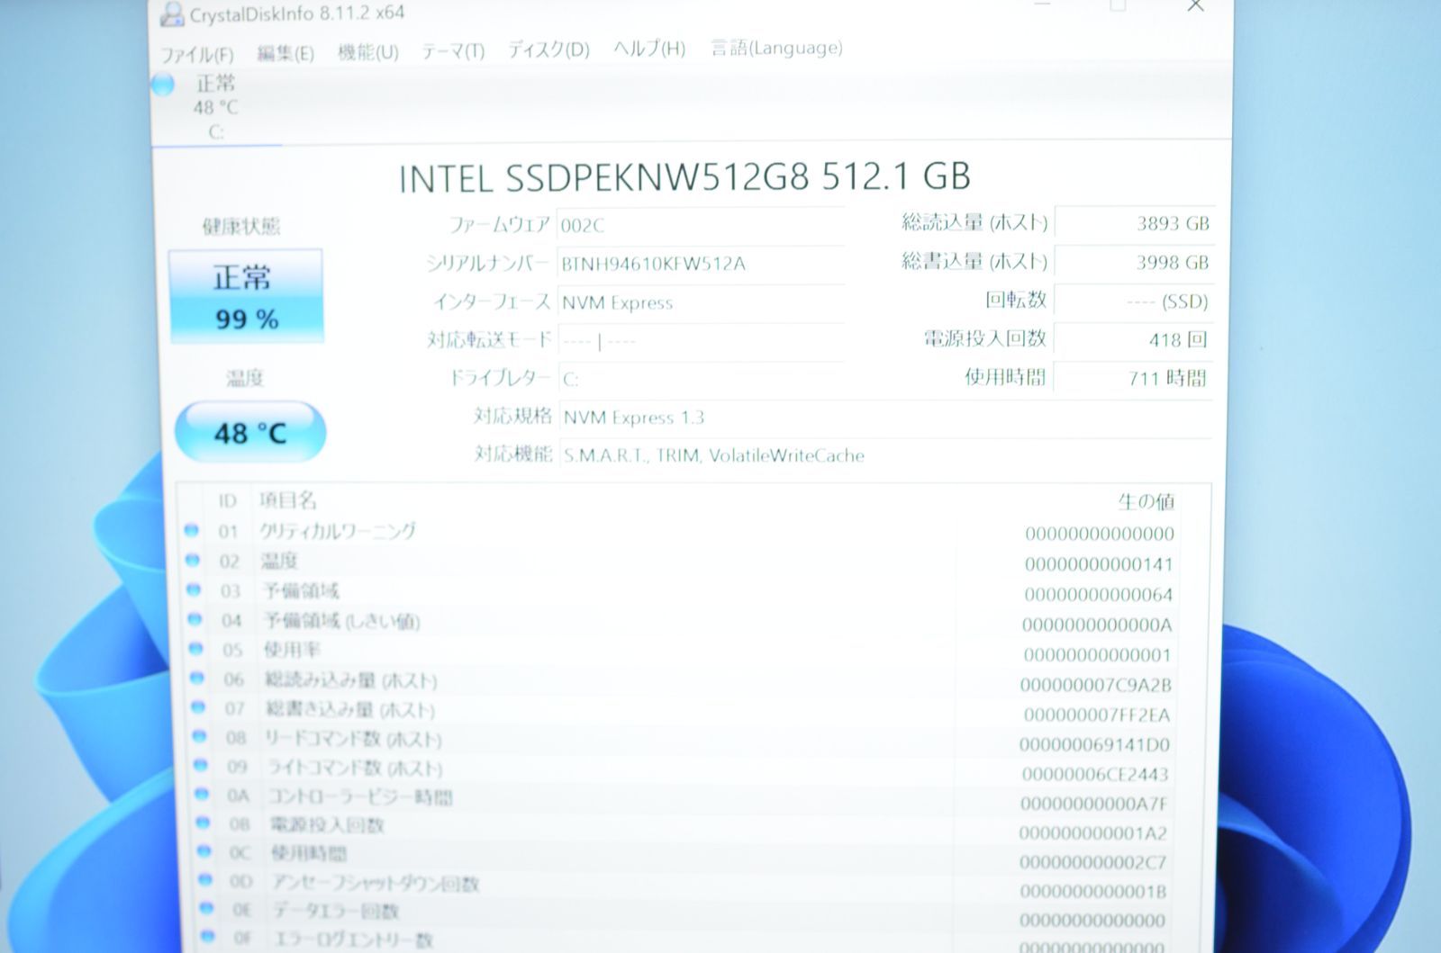
Task: Open the ファイル(F) menu
Action: [x=196, y=55]
